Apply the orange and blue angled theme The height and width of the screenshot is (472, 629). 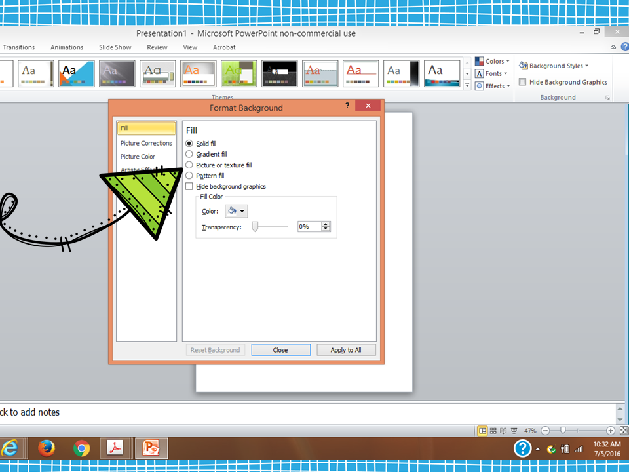(76, 73)
